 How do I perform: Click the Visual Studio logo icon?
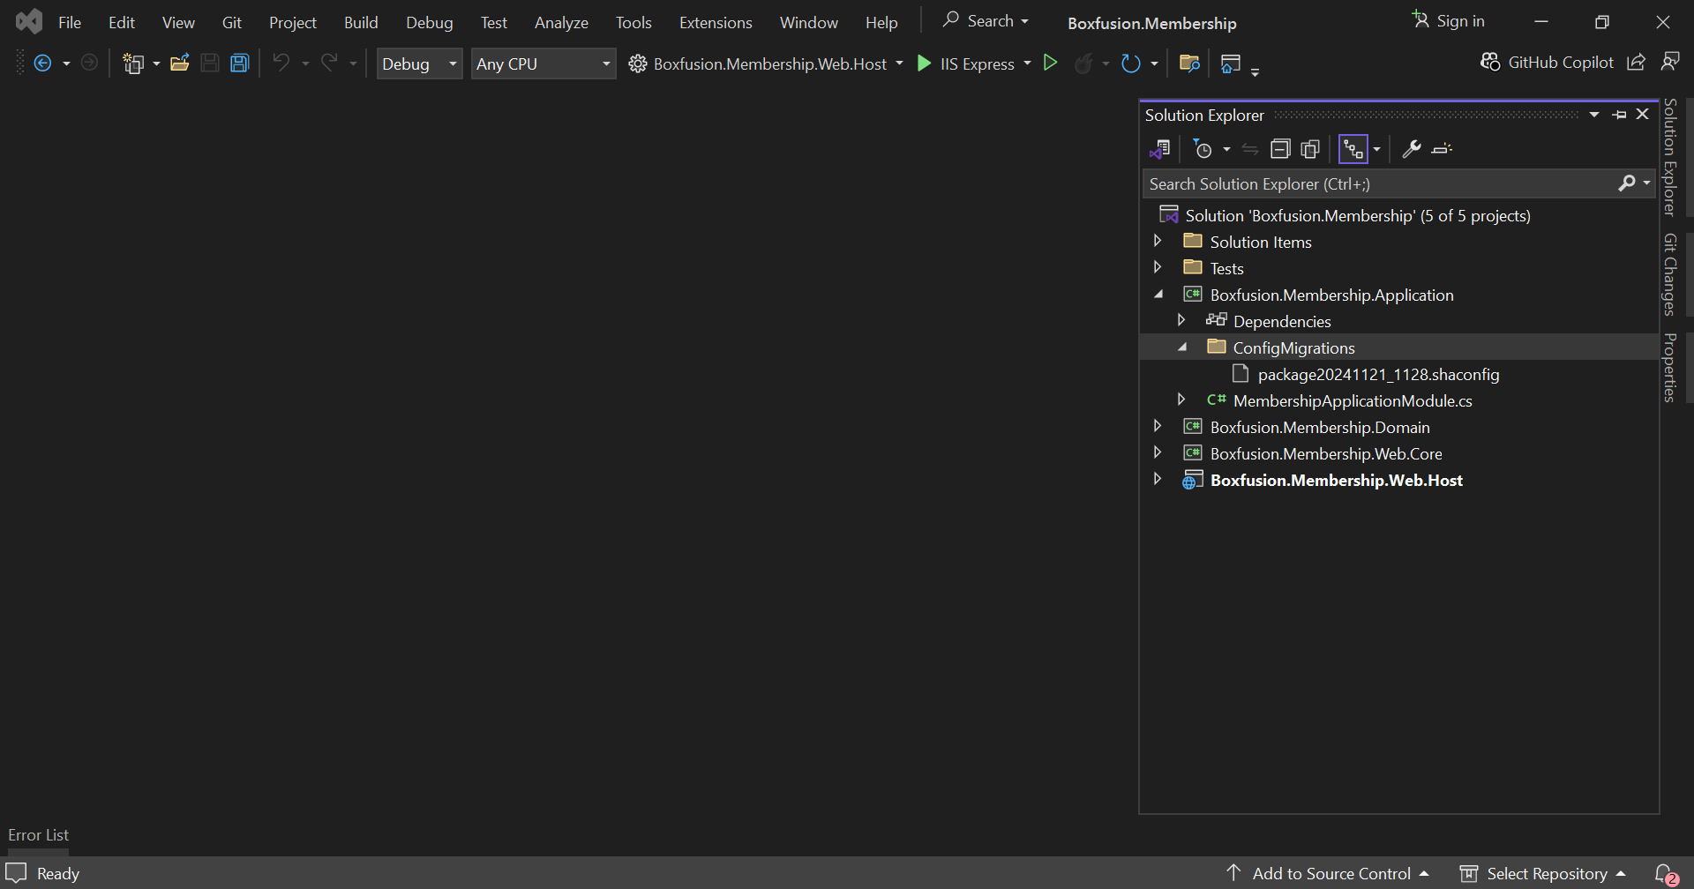[29, 21]
